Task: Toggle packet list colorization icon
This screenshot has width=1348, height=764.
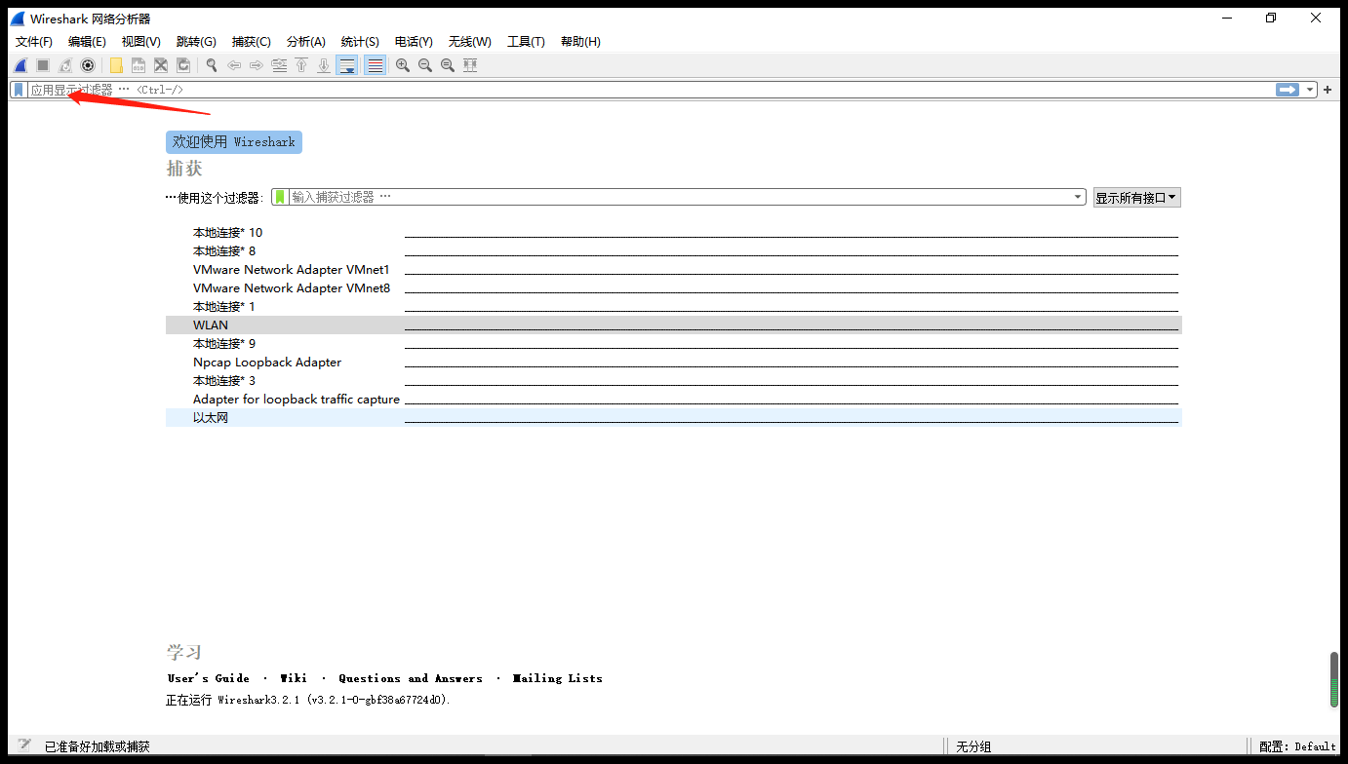Action: [x=375, y=65]
